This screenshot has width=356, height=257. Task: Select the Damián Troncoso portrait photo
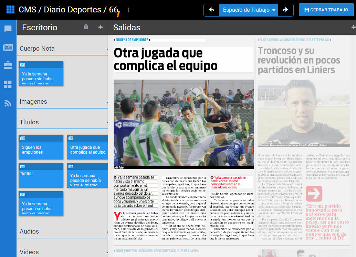(x=304, y=112)
